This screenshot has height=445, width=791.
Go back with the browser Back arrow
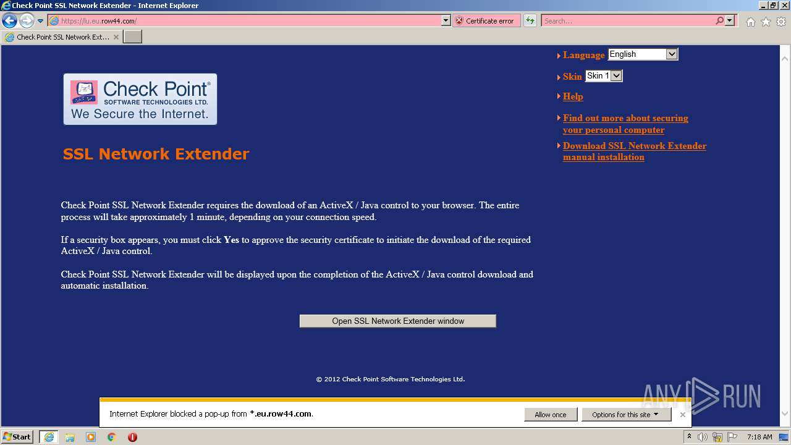(9, 21)
